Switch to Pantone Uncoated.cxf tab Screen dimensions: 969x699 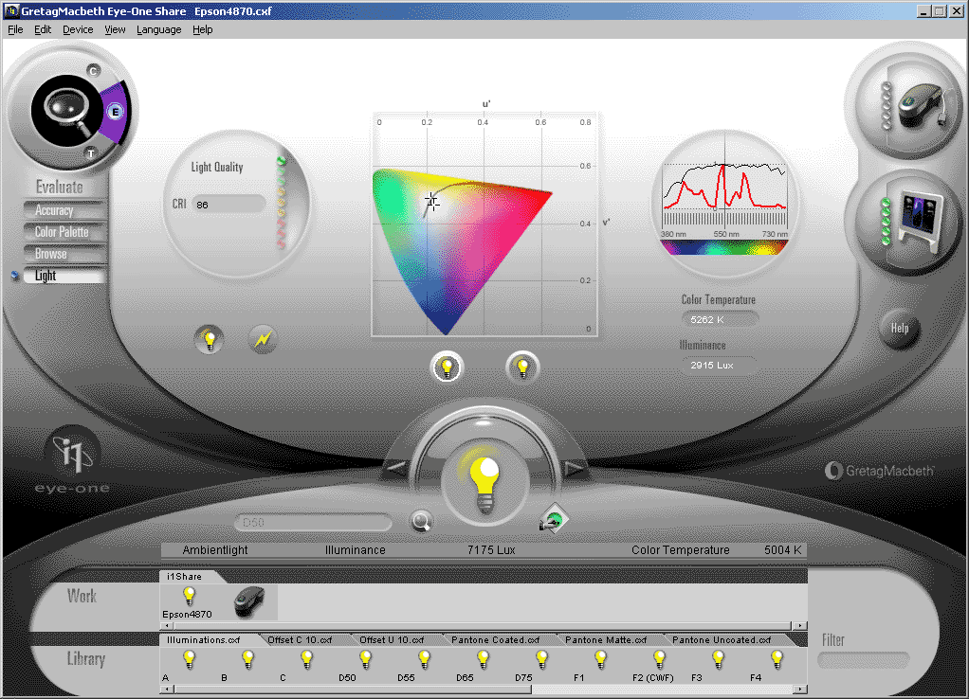(722, 639)
